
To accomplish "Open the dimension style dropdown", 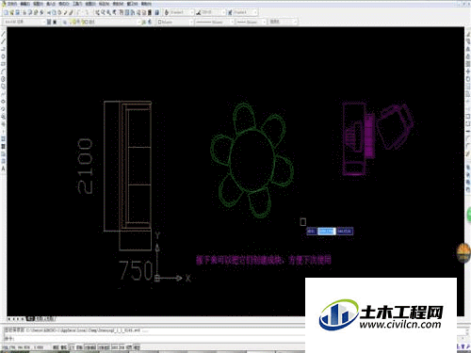I will coord(214,12).
